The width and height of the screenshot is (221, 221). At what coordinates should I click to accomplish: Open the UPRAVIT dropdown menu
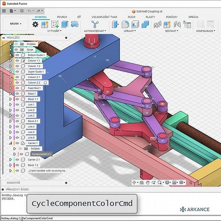[x=130, y=31]
